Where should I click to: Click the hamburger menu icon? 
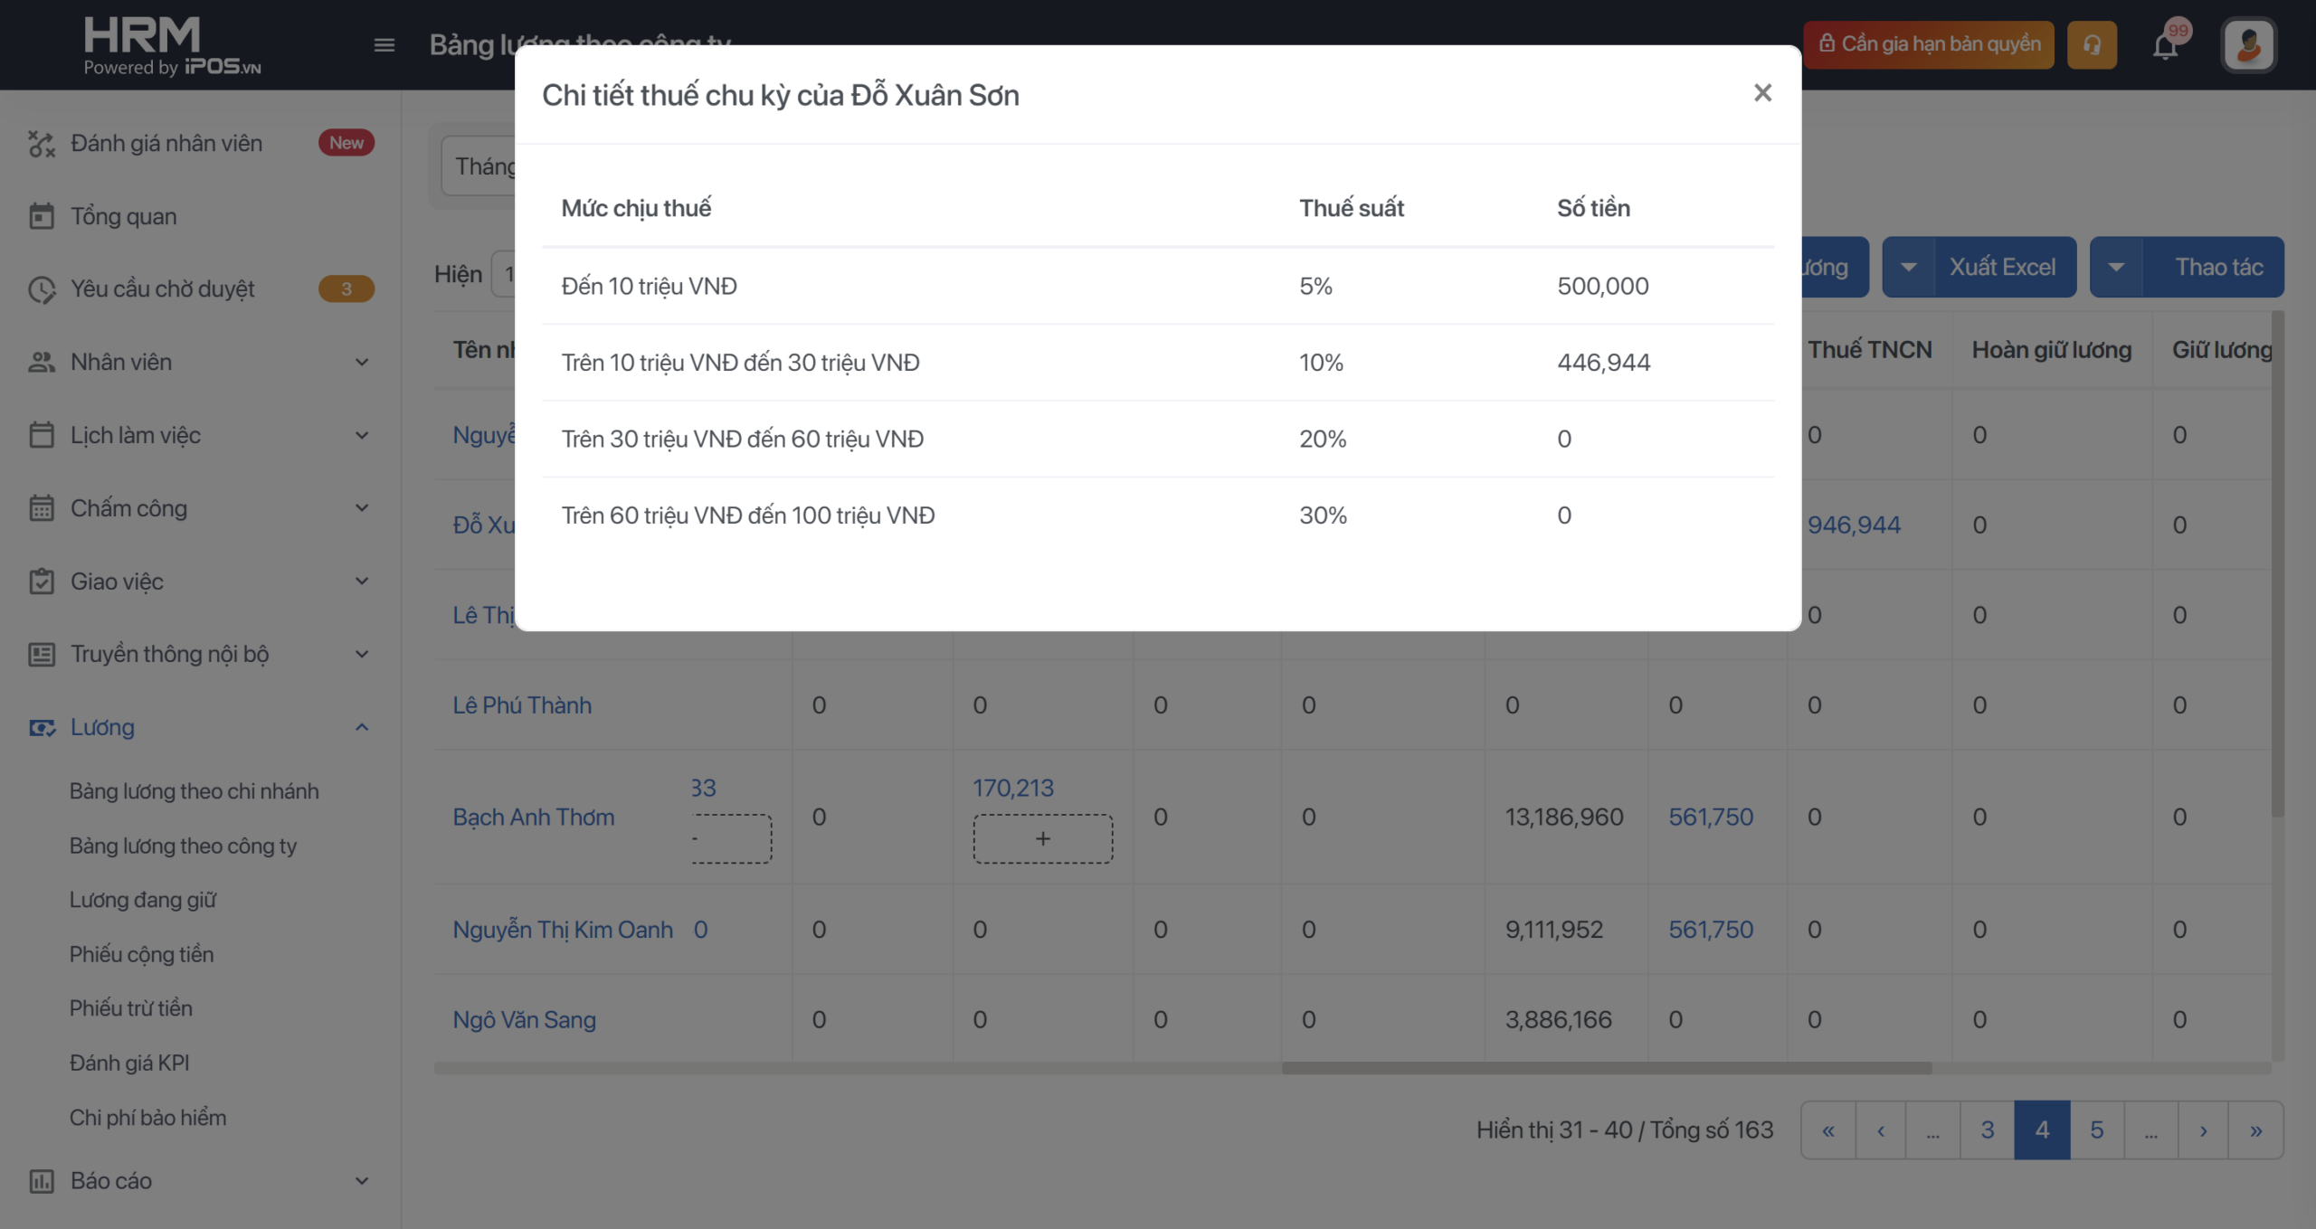point(384,45)
